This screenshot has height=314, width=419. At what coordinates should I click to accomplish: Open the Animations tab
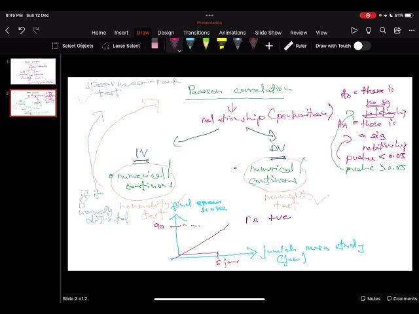[x=232, y=33]
